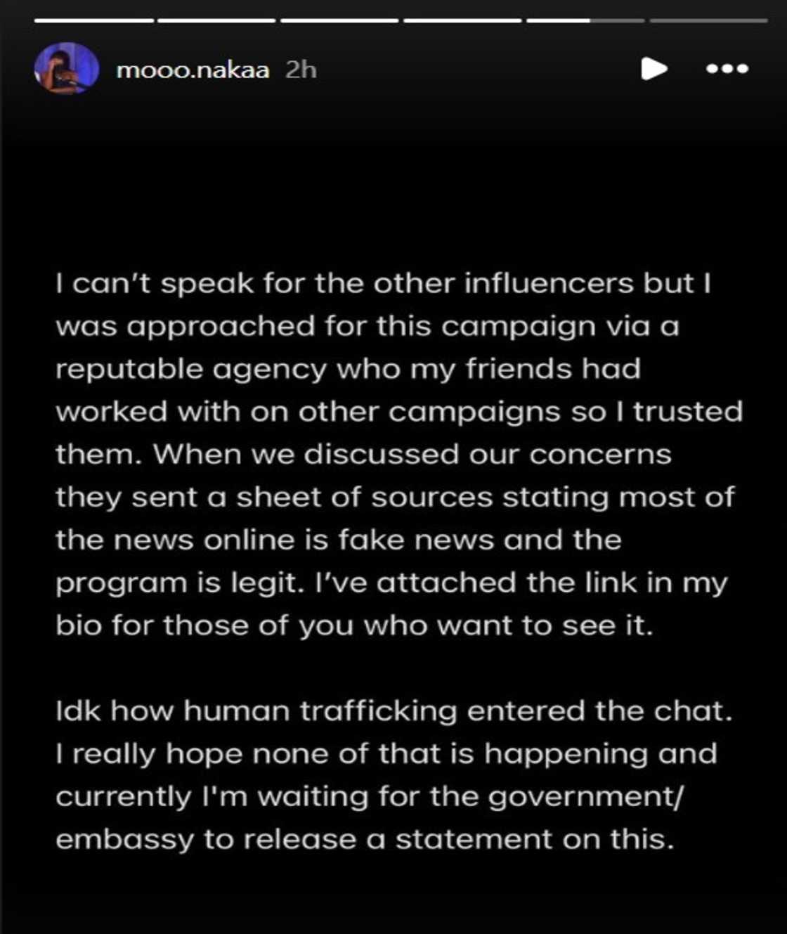
Task: Tap the "embassy to release a statement" line
Action: coord(365,839)
